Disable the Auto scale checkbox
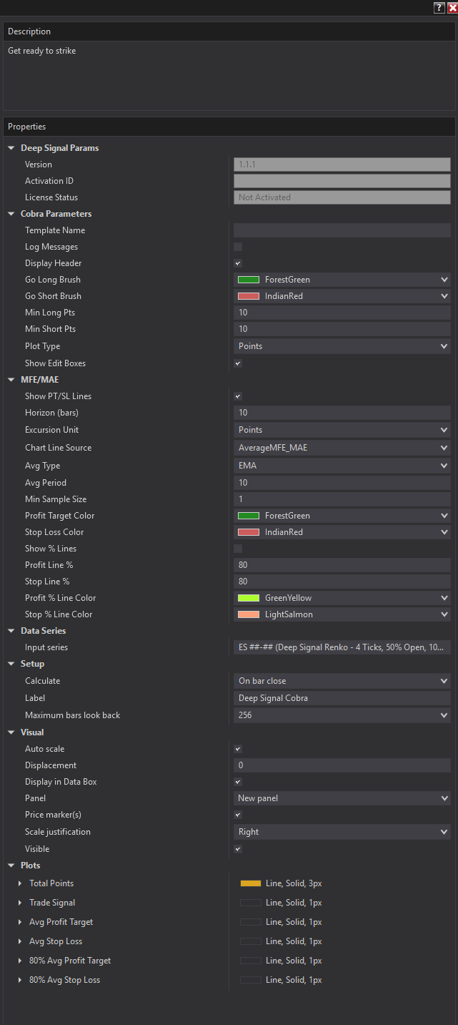This screenshot has width=458, height=1025. click(238, 749)
